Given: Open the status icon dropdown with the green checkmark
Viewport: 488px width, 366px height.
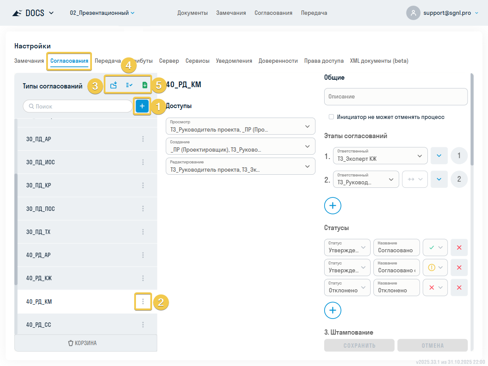Looking at the screenshot, I should pyautogui.click(x=435, y=247).
